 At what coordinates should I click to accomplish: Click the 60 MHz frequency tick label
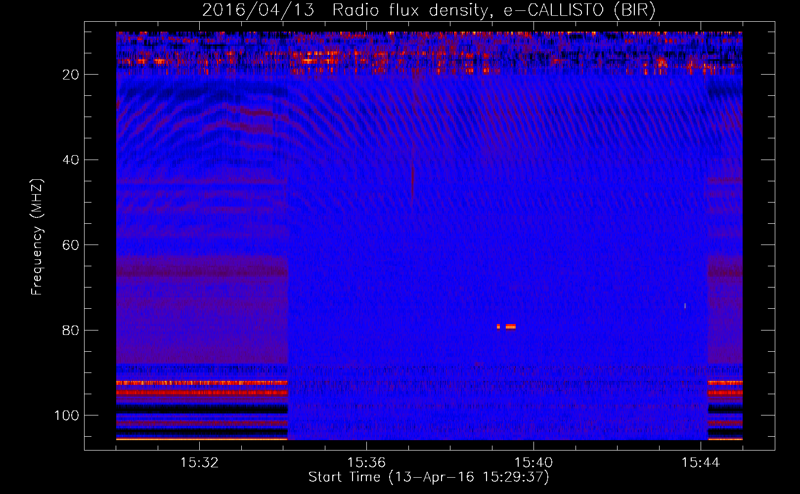tap(71, 245)
